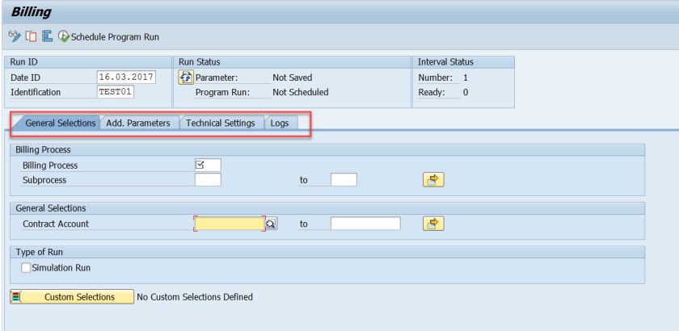Click the Custom Selections color icon
This screenshot has height=331, width=679.
coord(16,297)
